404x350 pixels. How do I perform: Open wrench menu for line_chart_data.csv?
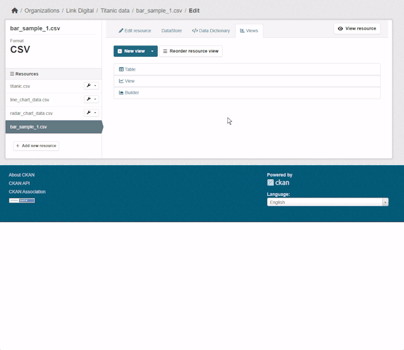click(92, 100)
